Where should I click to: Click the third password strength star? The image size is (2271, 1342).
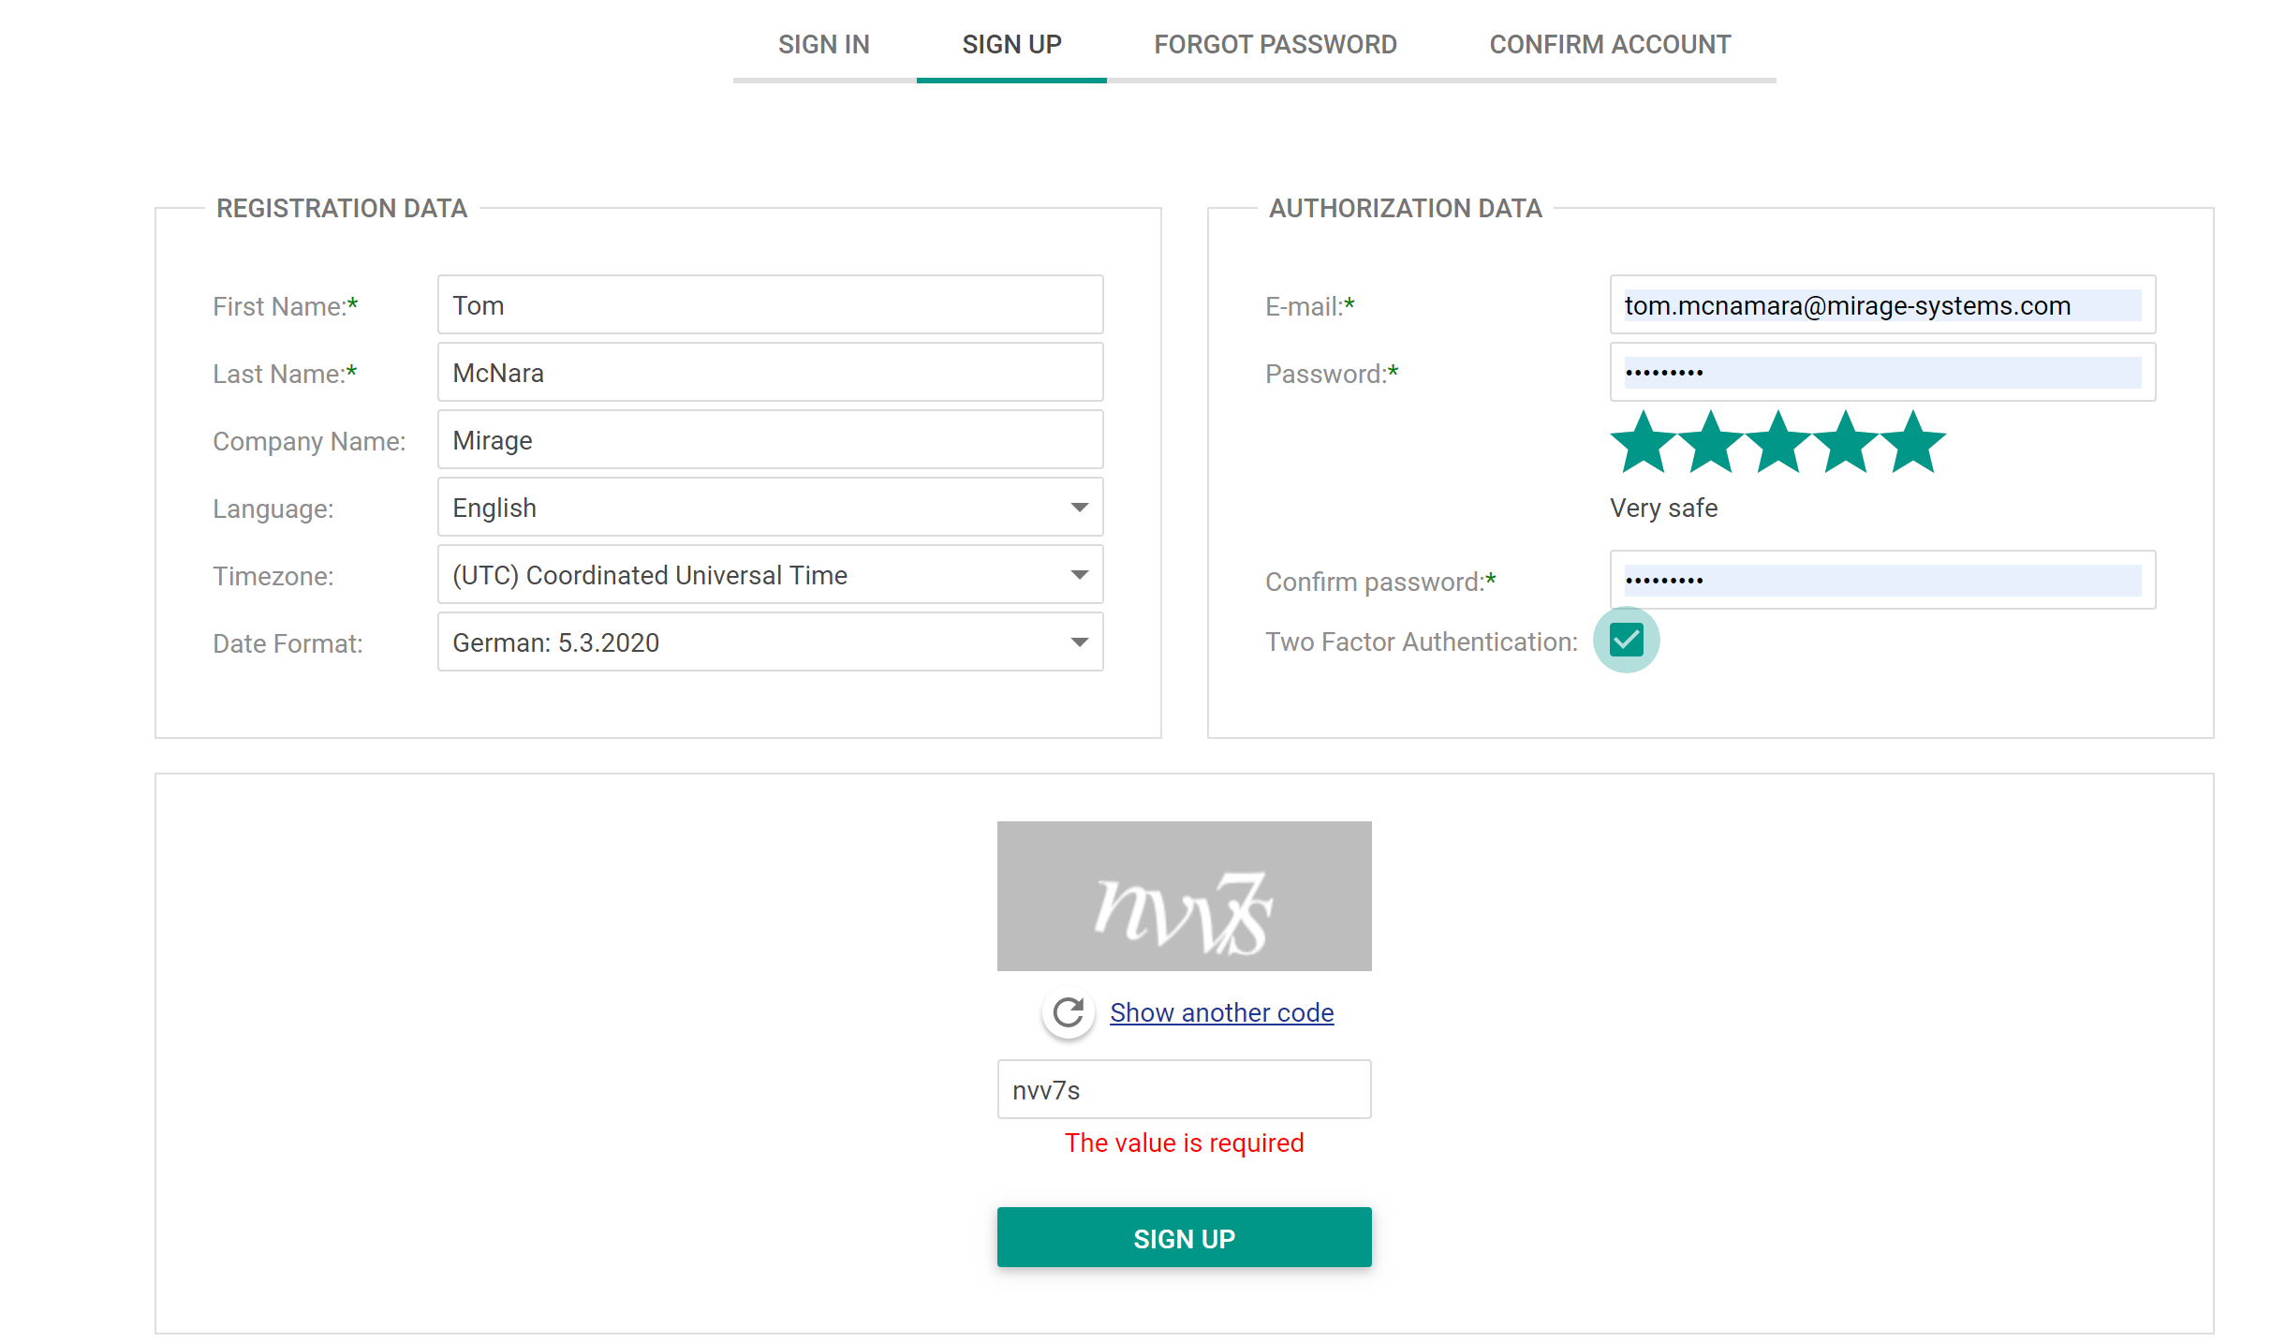point(1777,442)
